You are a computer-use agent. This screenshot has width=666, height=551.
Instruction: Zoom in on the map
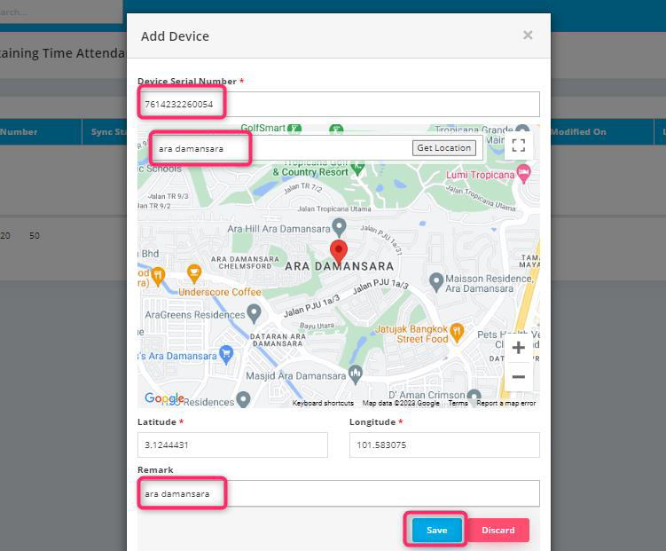click(x=518, y=348)
